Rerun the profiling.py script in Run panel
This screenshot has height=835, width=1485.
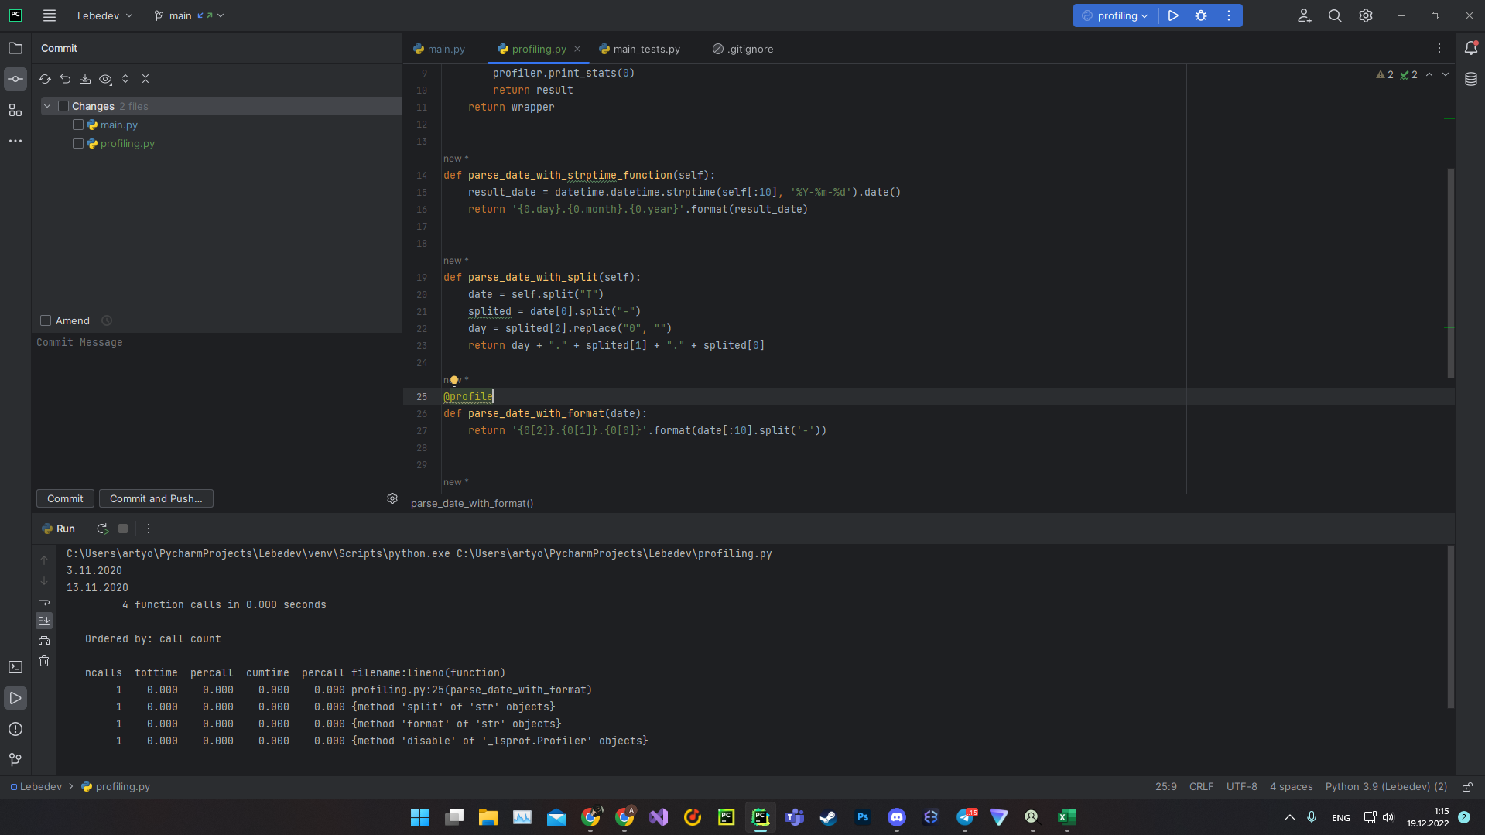102,529
